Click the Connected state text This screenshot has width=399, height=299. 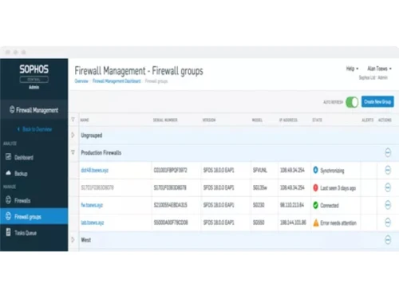click(x=330, y=205)
